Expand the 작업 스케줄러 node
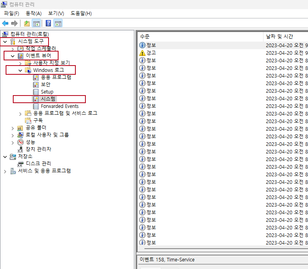308x269 pixels. 13,49
